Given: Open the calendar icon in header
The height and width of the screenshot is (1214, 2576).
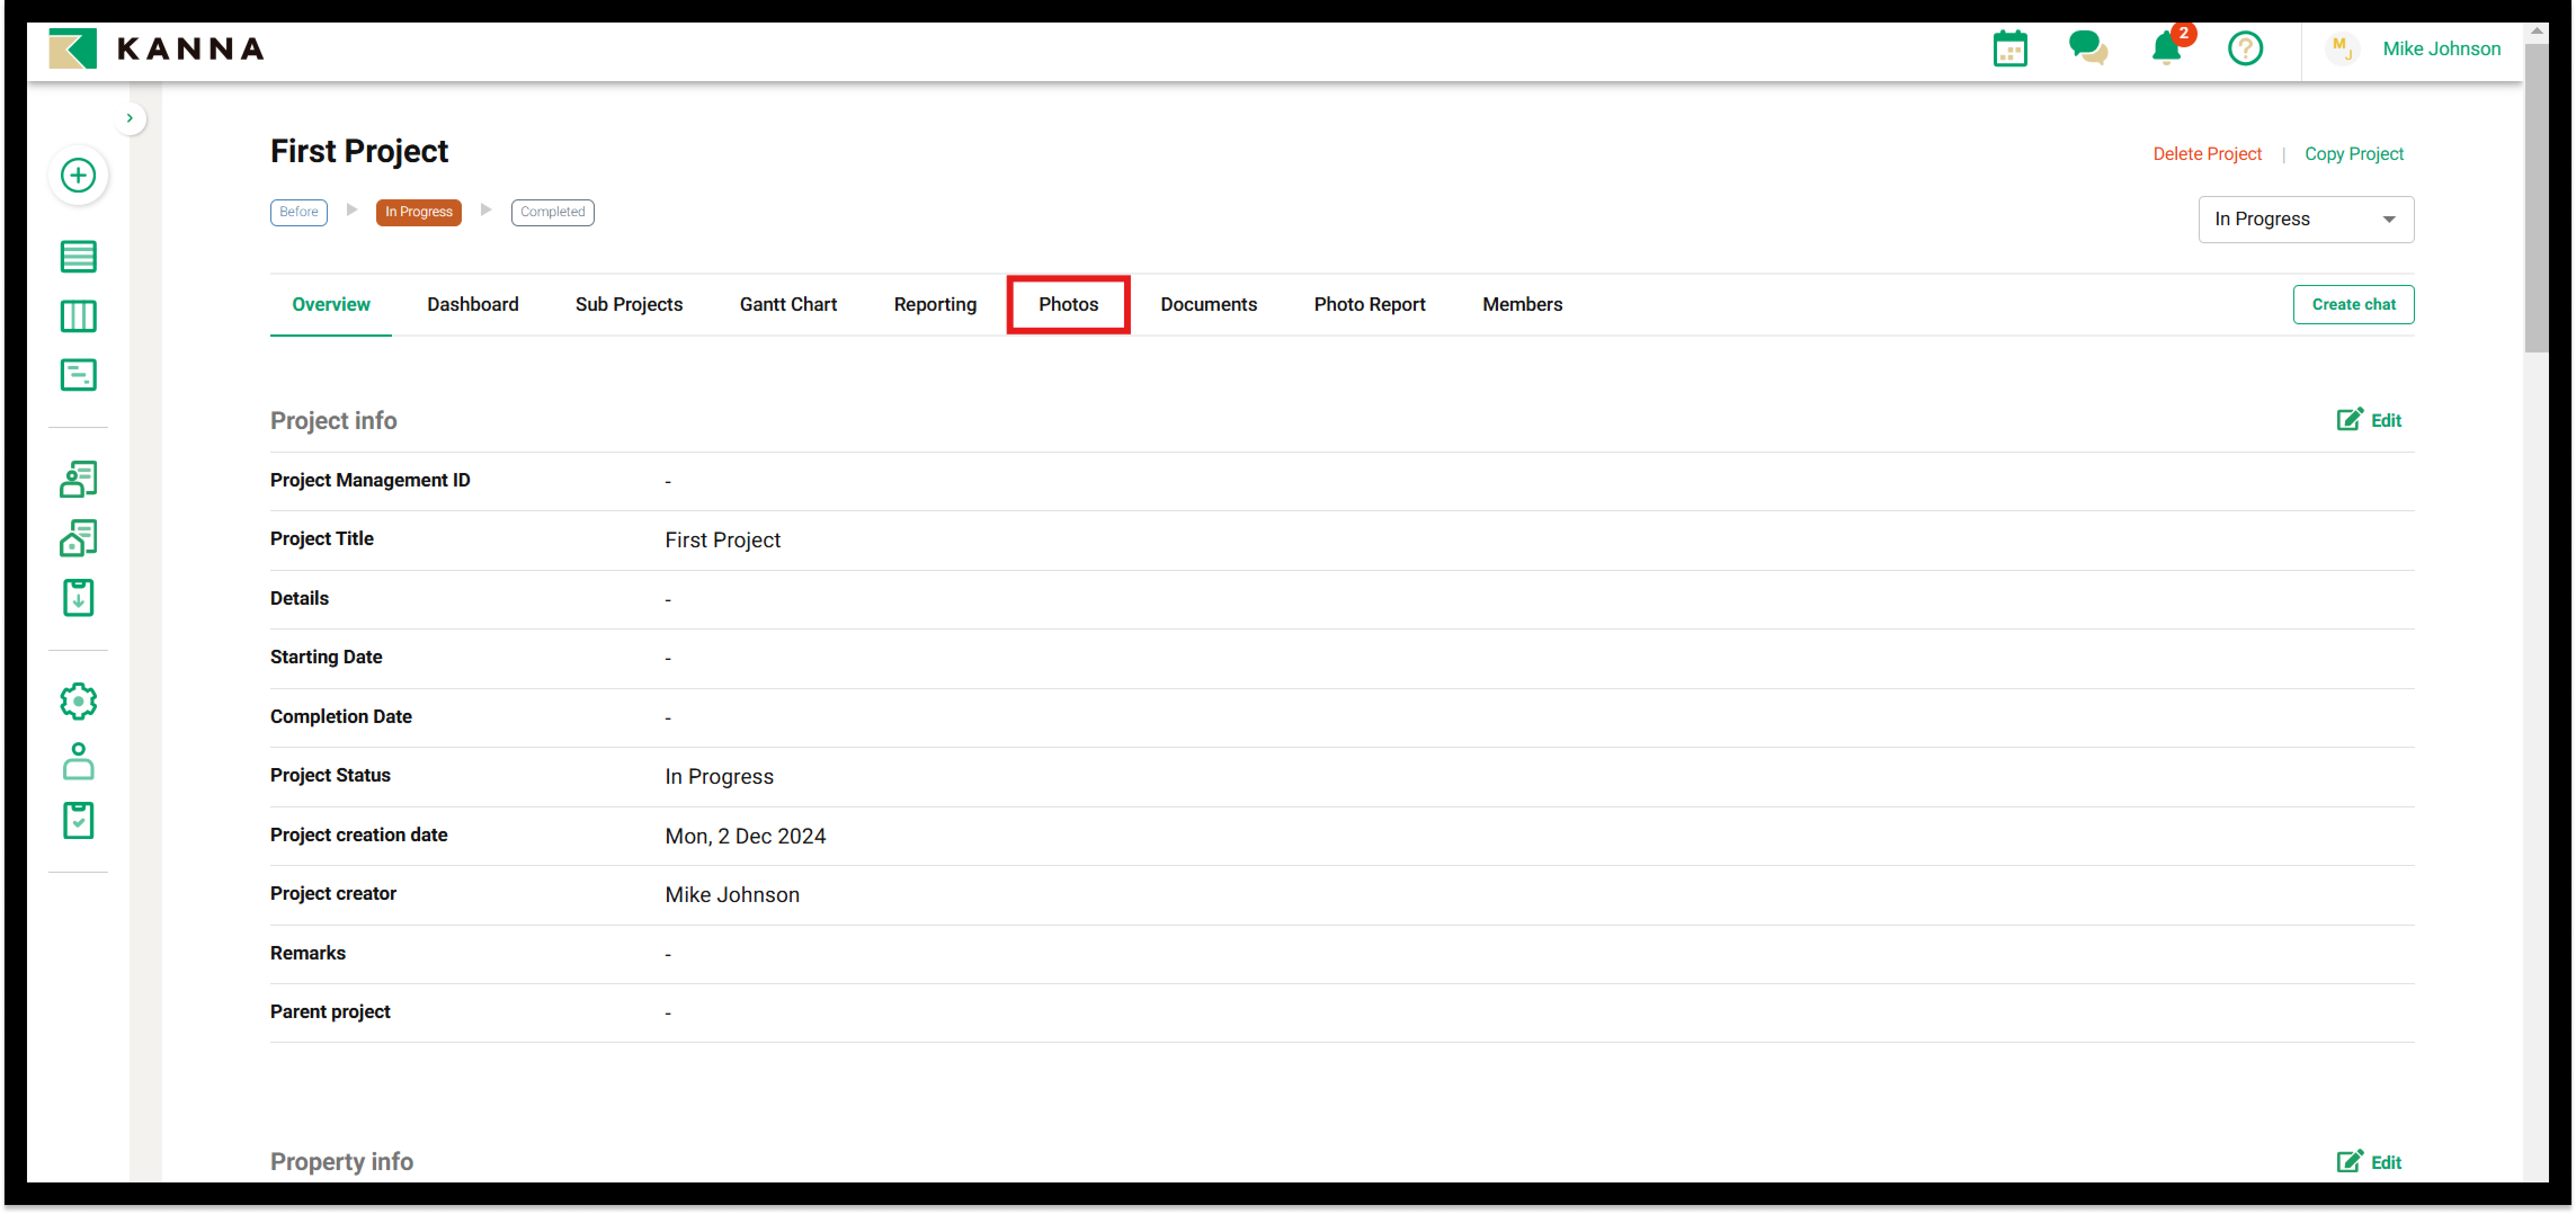Looking at the screenshot, I should coord(2009,49).
